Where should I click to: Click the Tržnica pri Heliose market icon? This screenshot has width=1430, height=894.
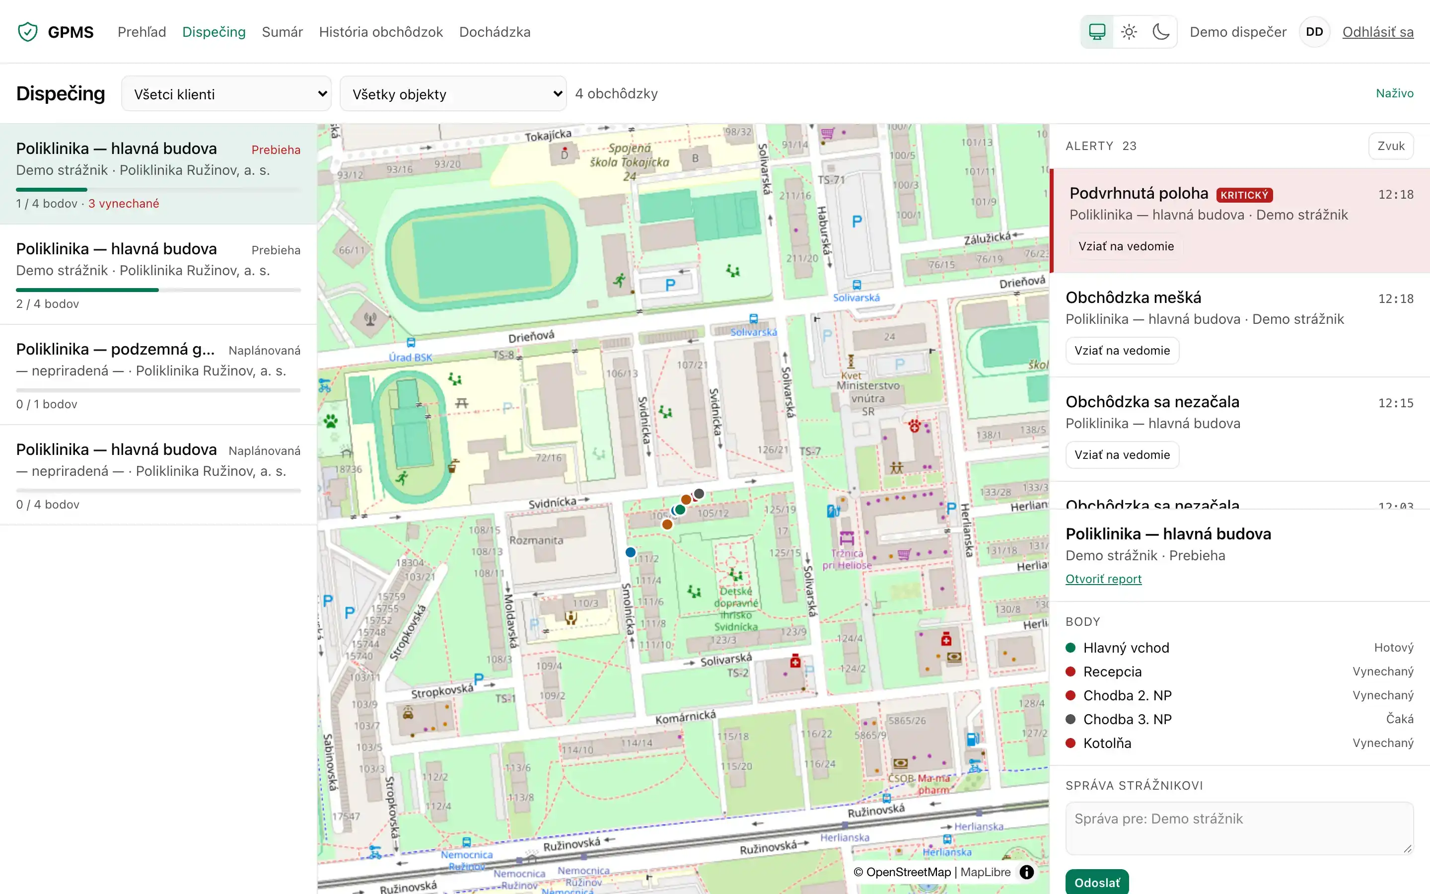(x=847, y=538)
